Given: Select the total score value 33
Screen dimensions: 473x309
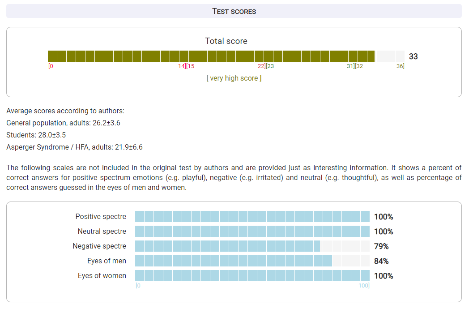Looking at the screenshot, I should pyautogui.click(x=413, y=56).
